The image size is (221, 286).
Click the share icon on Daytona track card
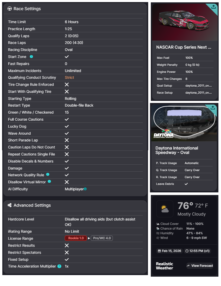[x=213, y=108]
